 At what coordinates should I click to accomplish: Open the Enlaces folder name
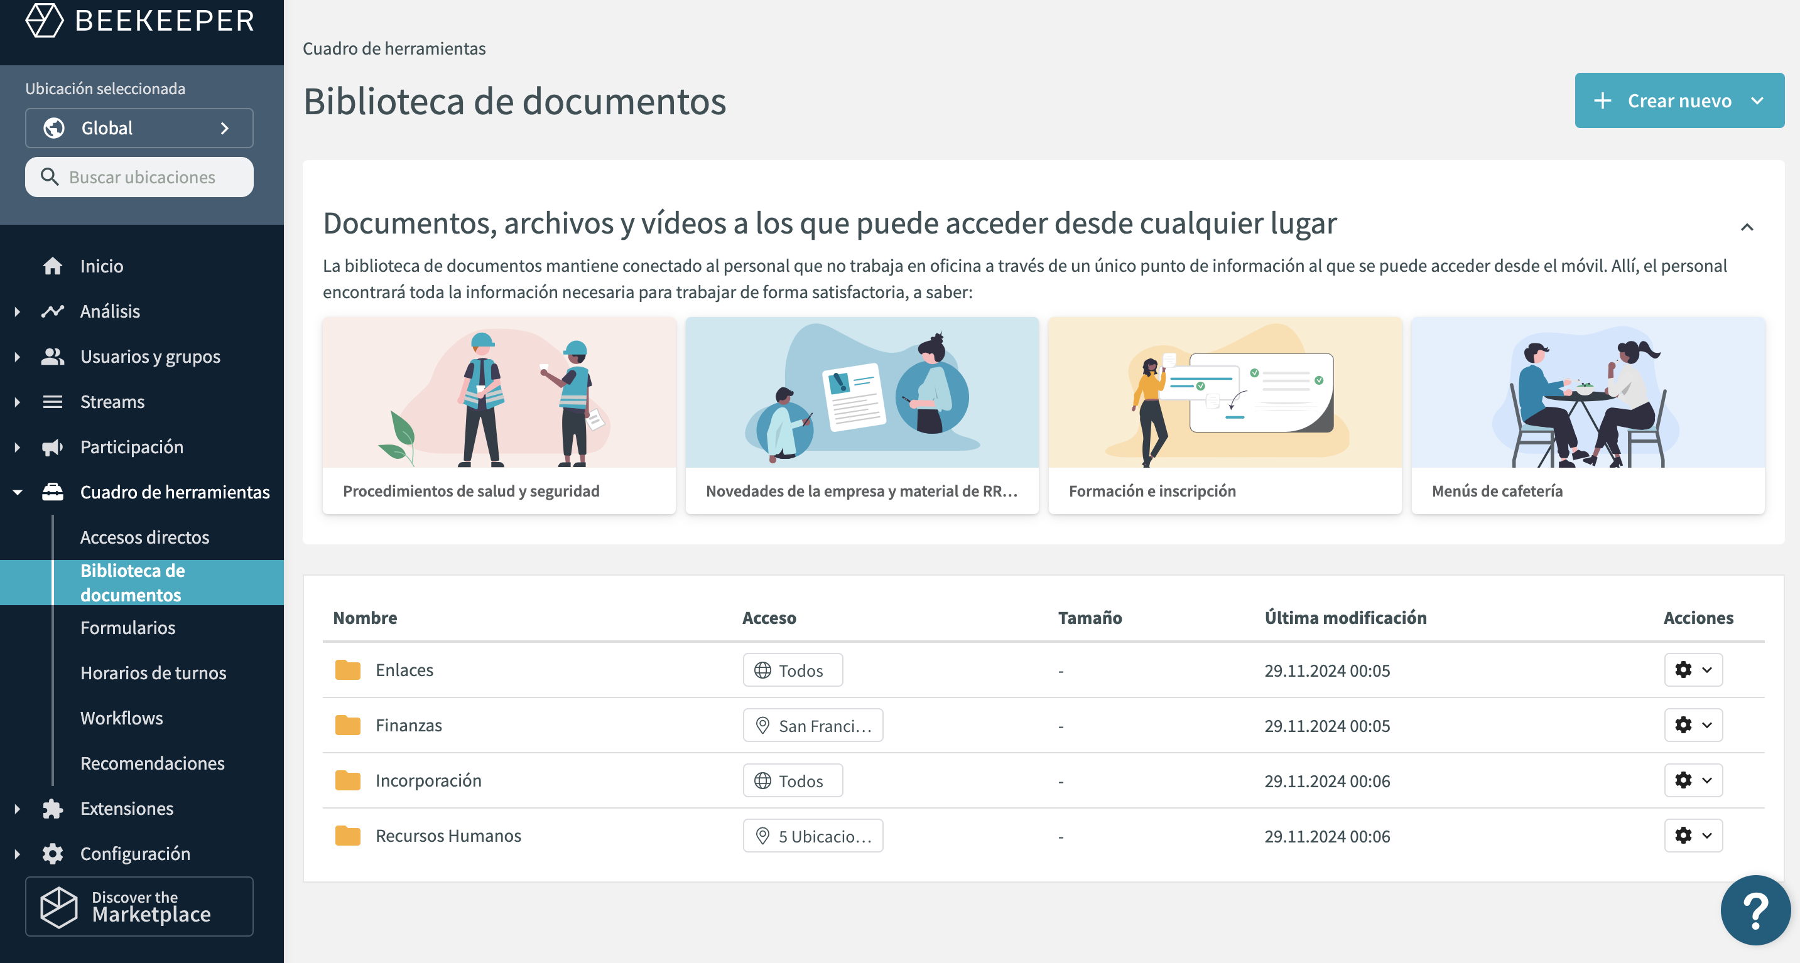404,670
